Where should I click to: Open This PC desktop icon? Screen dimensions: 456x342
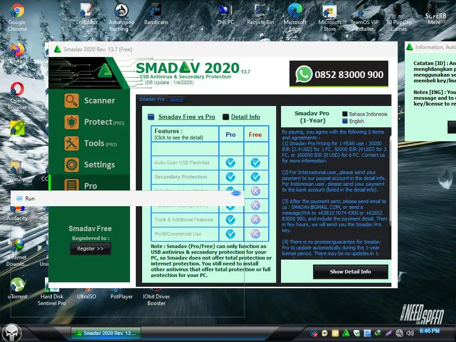coord(225,15)
